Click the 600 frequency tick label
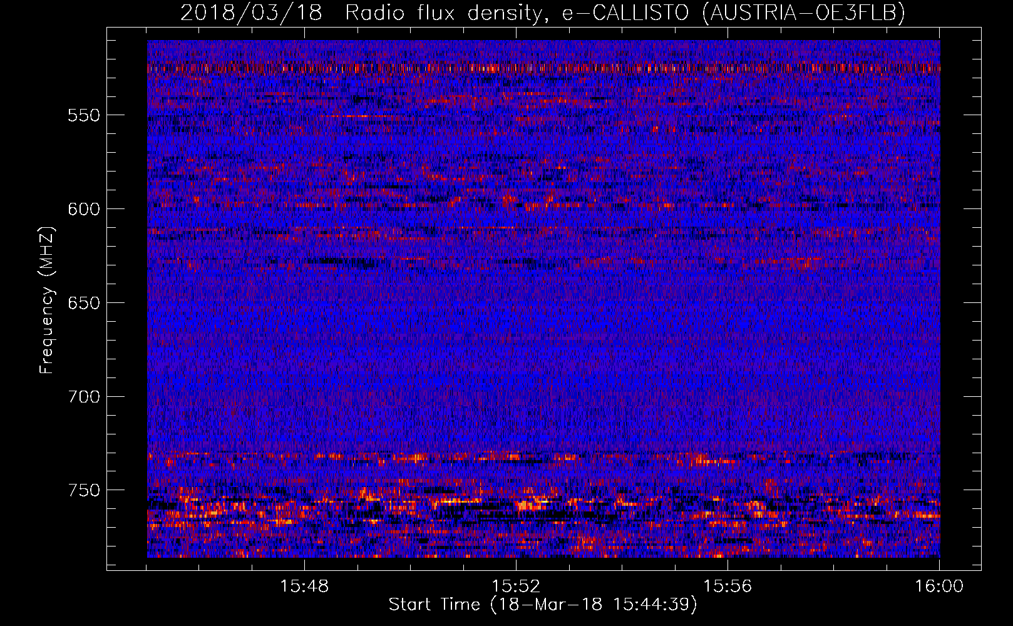Viewport: 1013px width, 626px height. point(84,209)
